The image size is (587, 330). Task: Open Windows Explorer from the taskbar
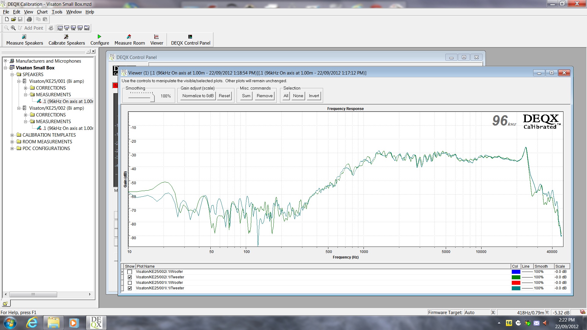(53, 323)
